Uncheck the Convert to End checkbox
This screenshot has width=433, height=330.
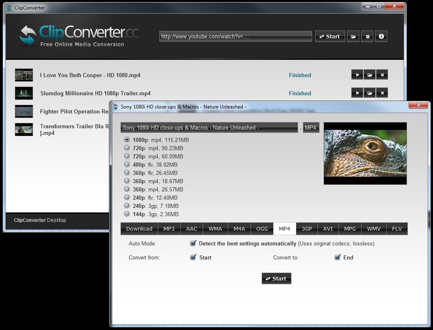[x=337, y=257]
